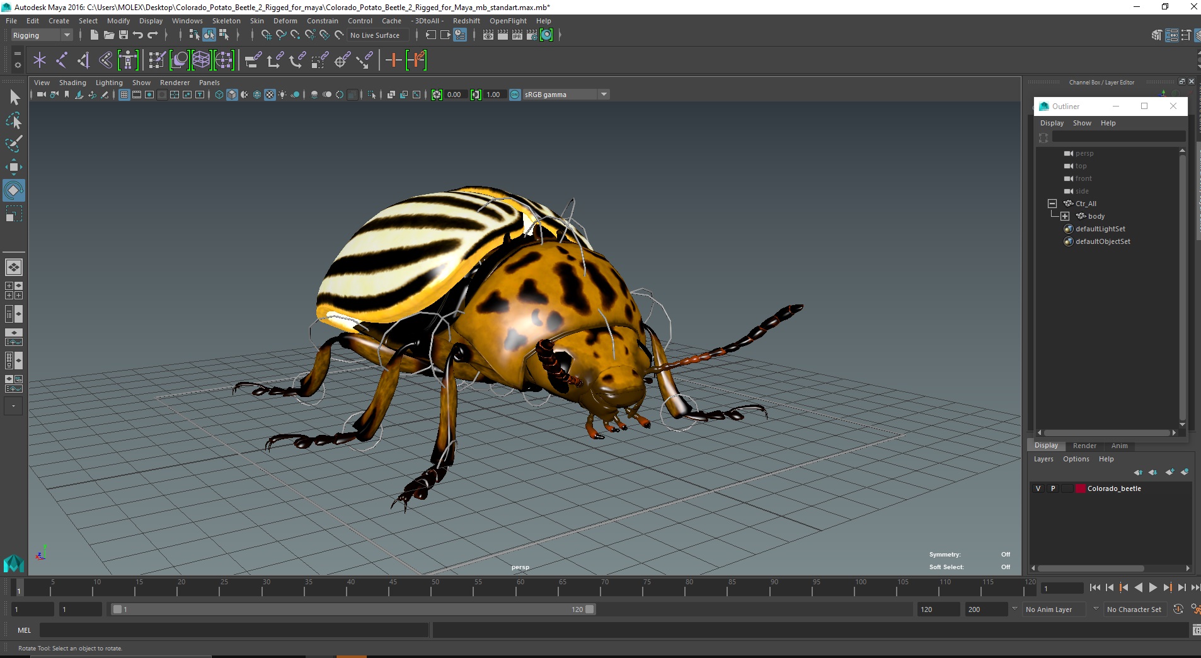Toggle Textured display in viewport toolbar
The height and width of the screenshot is (658, 1201).
point(270,95)
